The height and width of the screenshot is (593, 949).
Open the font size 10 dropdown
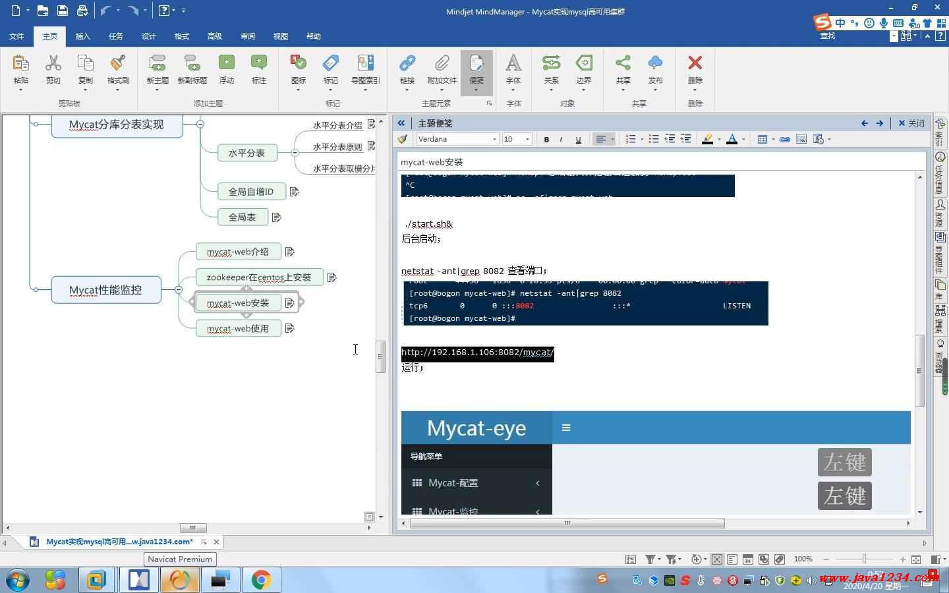pos(527,139)
